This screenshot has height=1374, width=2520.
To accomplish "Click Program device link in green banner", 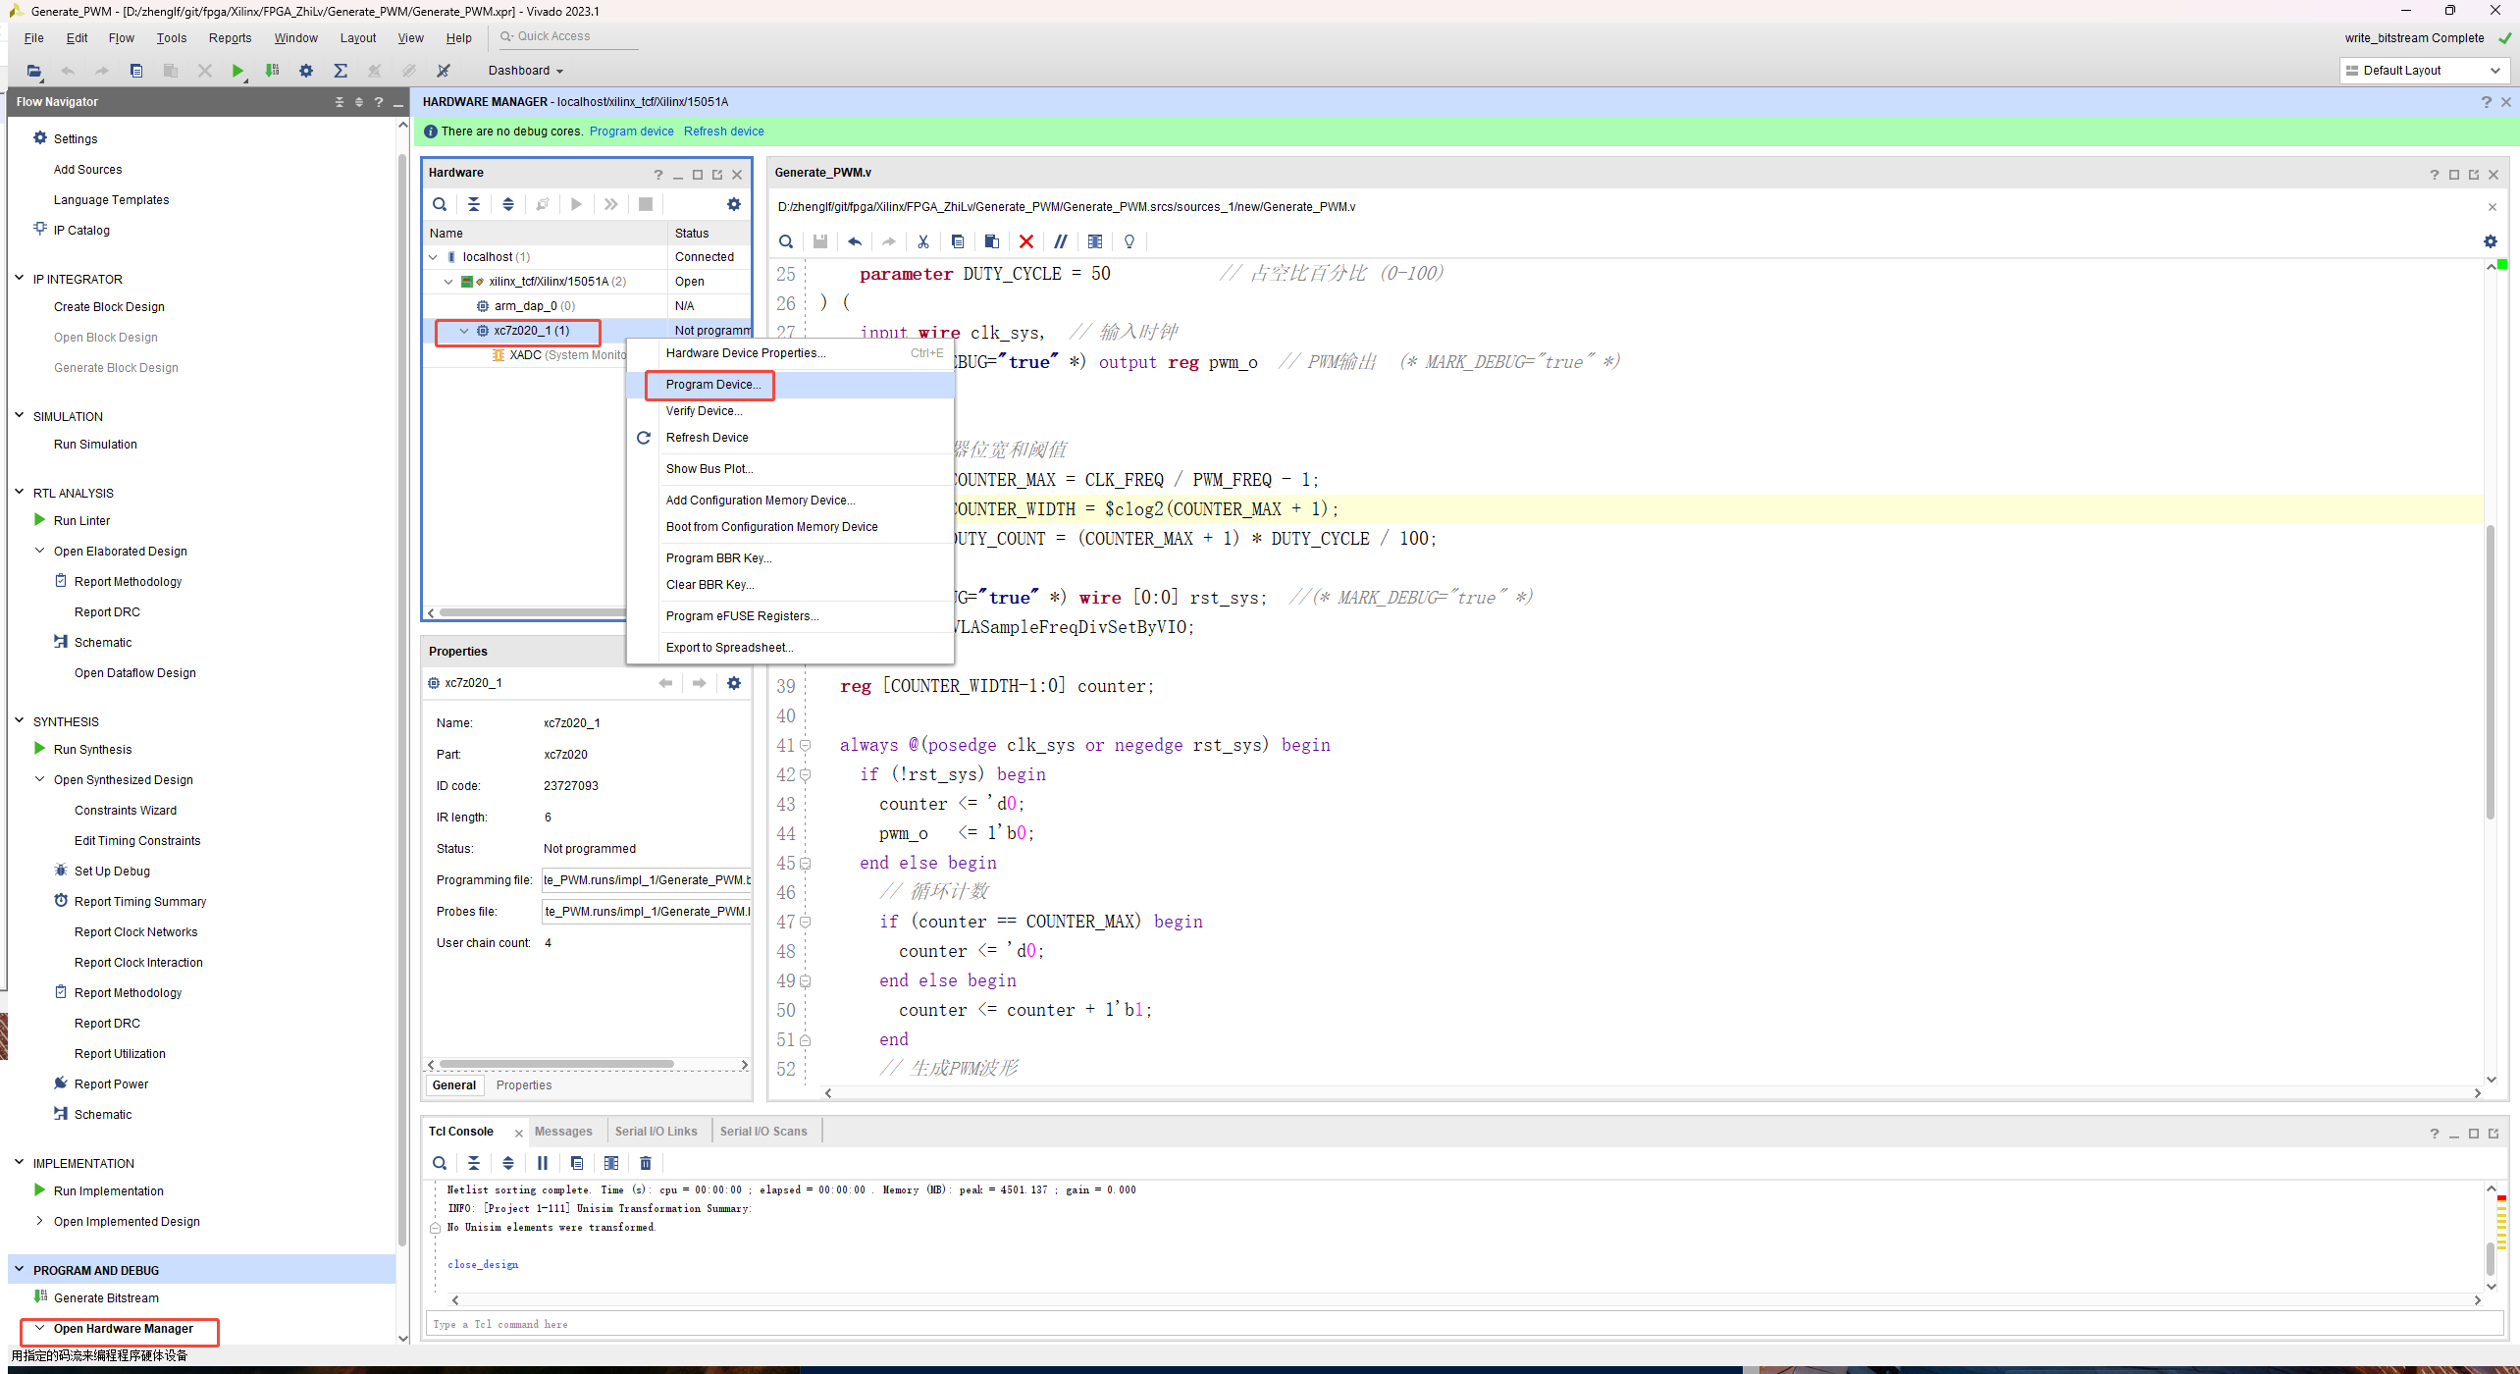I will (631, 132).
